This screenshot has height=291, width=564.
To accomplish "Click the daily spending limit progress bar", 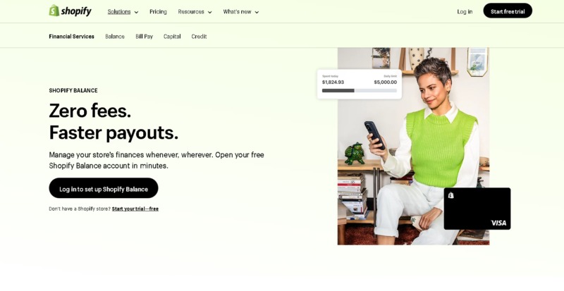I will pyautogui.click(x=360, y=91).
